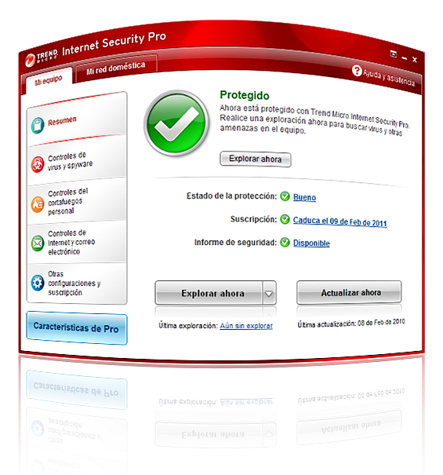The height and width of the screenshot is (475, 443).
Task: Switch to Mi red doméstica tab
Action: point(116,68)
